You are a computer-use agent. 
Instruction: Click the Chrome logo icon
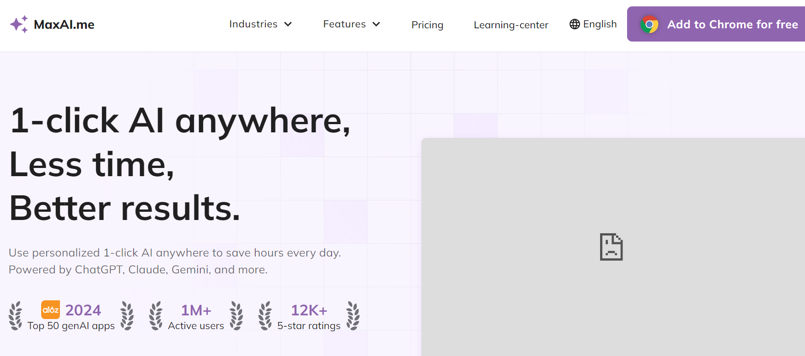(649, 24)
